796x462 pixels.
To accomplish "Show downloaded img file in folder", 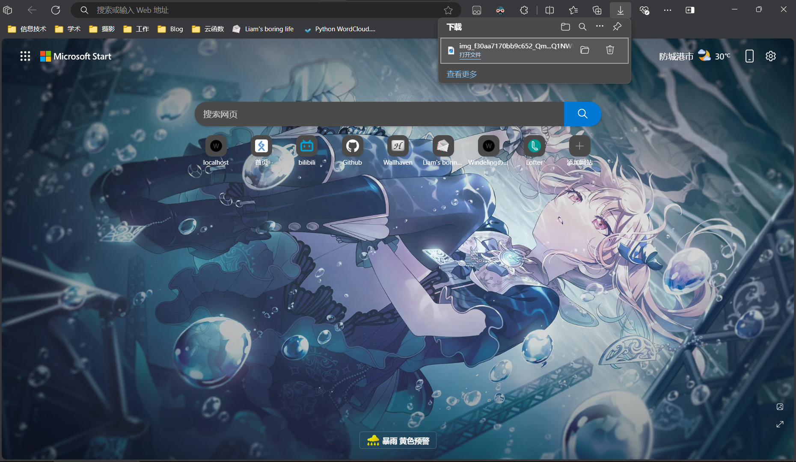I will click(585, 50).
